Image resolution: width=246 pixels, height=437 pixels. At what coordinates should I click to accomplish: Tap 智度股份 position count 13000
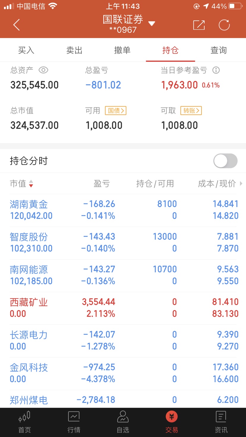165,237
